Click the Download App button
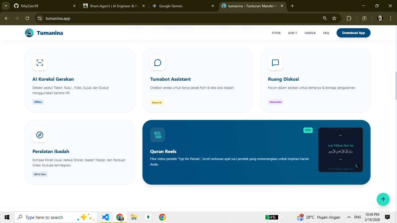Viewport: 397px width, 223px height. coord(353,33)
